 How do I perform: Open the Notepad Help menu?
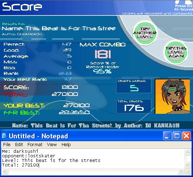click(66, 144)
